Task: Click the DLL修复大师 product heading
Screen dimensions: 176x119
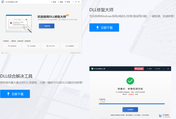Action: click(101, 10)
